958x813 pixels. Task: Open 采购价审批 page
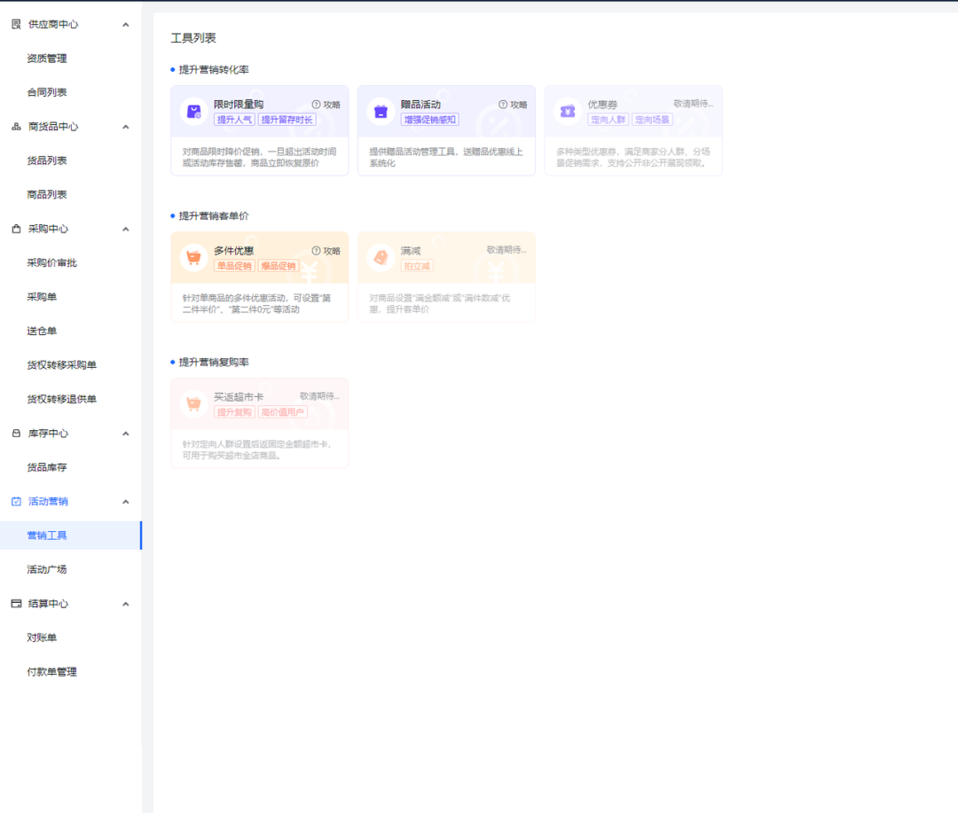(x=51, y=262)
